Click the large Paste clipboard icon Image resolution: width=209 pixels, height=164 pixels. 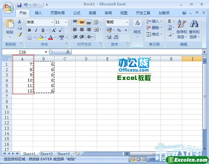(x=10, y=24)
